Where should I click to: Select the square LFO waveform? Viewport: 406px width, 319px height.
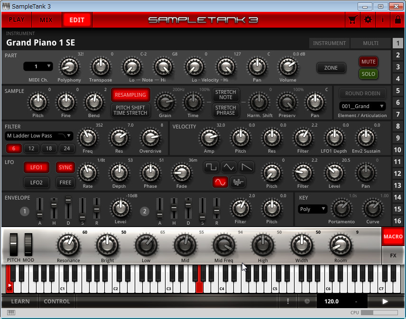(x=211, y=167)
